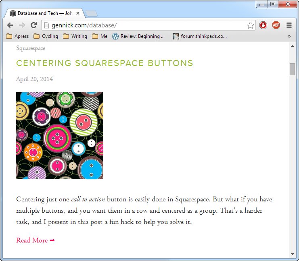Switch to the Database and Tech tab
Image resolution: width=299 pixels, height=261 pixels.
point(45,13)
